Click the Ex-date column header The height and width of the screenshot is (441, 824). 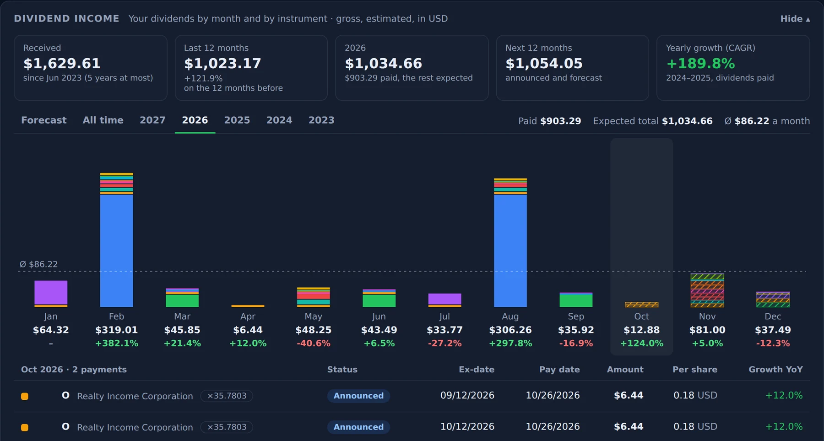(477, 370)
